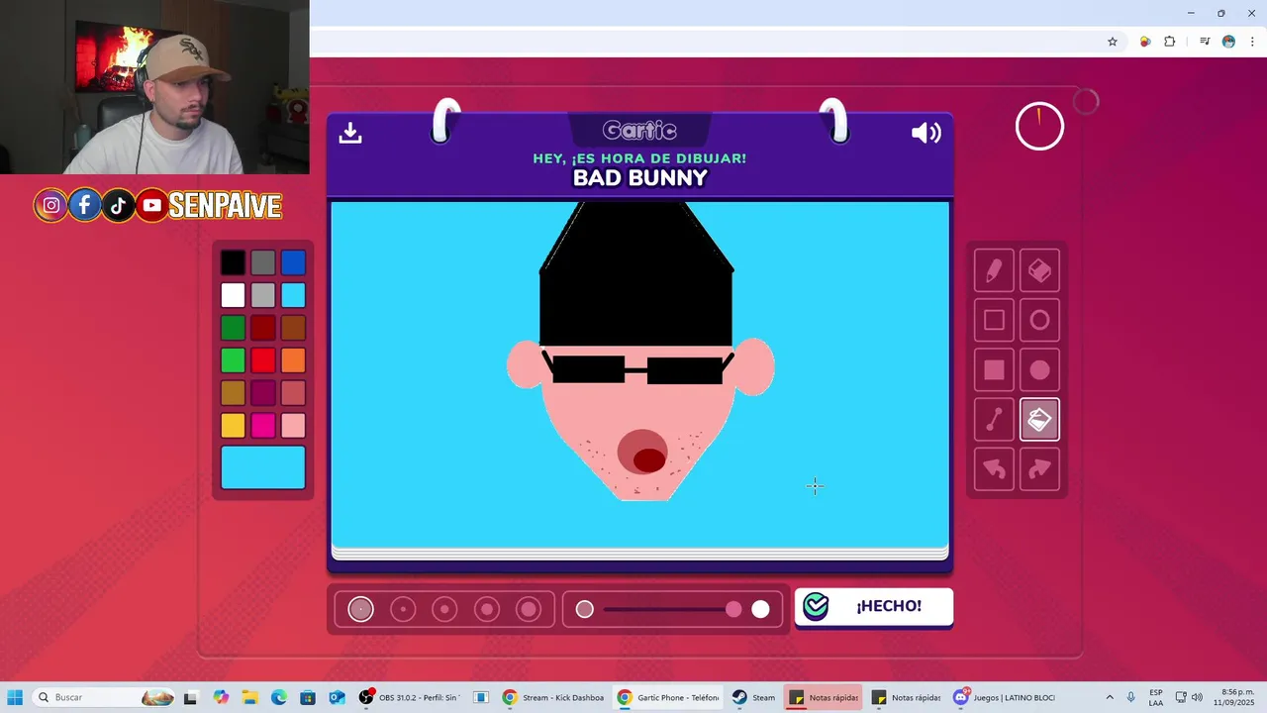Open the large current color picker box
This screenshot has height=713, width=1267.
click(263, 467)
